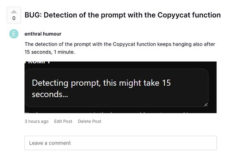The width and height of the screenshot is (244, 168).
Task: Click the textarea resize handle in screenshot
Action: click(x=206, y=105)
